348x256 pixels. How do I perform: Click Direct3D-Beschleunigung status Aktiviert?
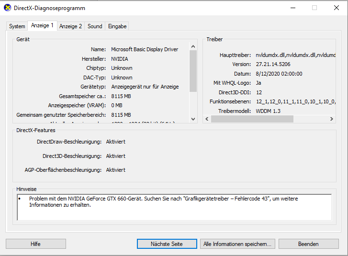pyautogui.click(x=116, y=156)
